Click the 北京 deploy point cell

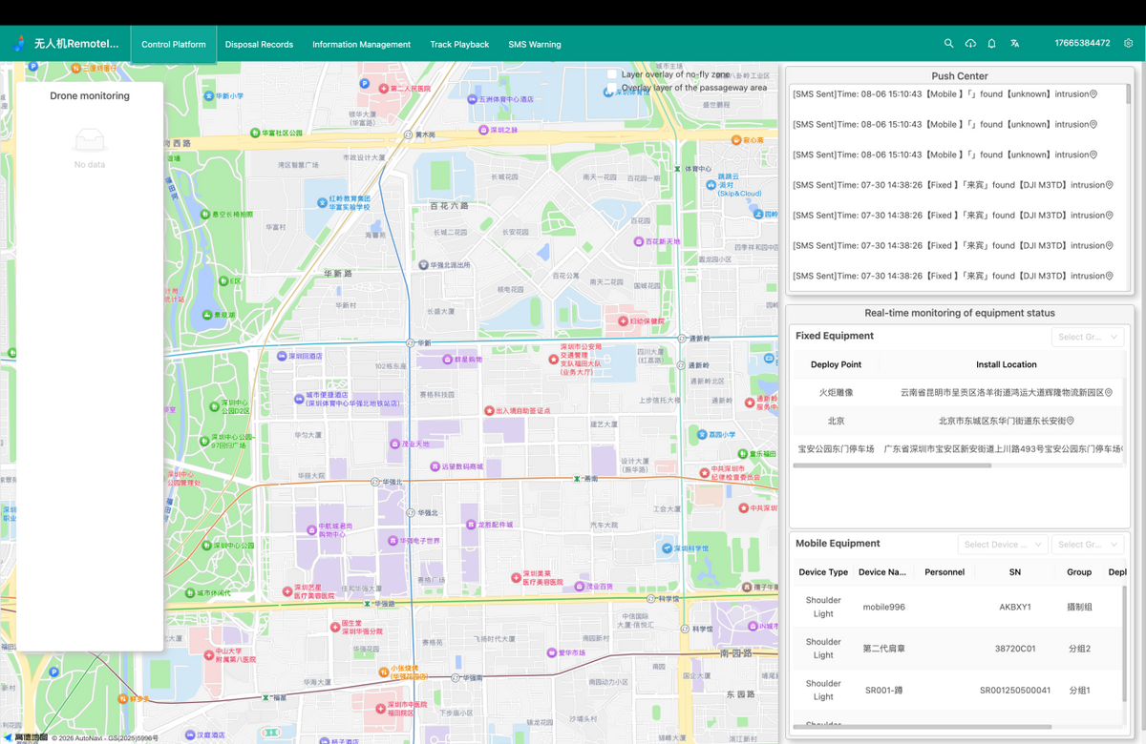click(836, 421)
